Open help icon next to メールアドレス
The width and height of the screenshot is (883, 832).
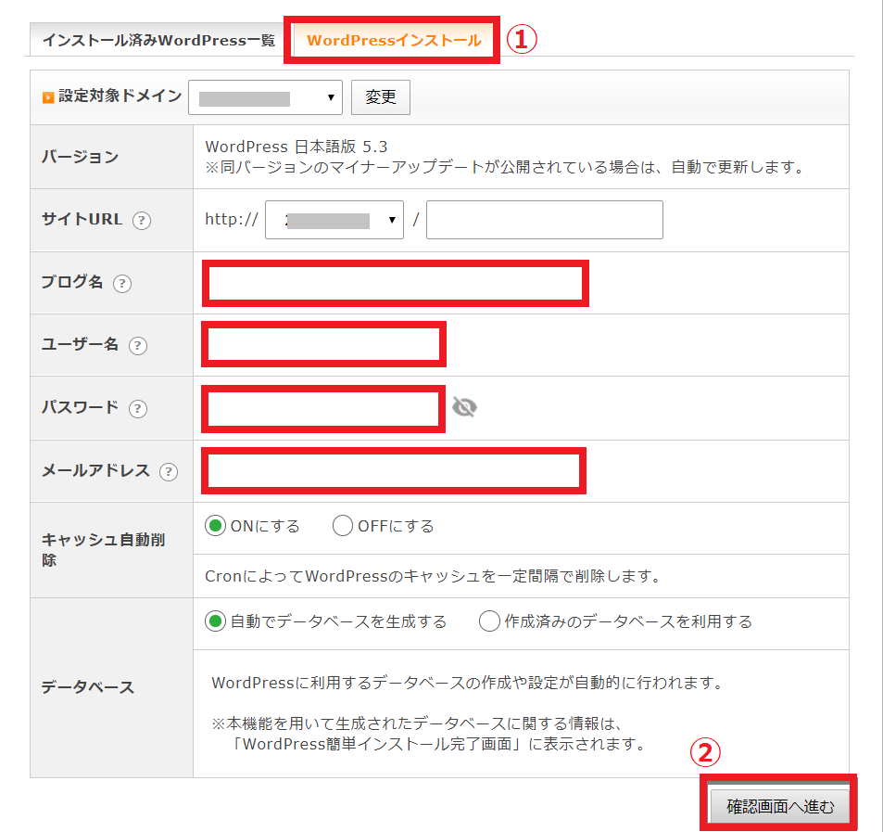click(x=169, y=471)
